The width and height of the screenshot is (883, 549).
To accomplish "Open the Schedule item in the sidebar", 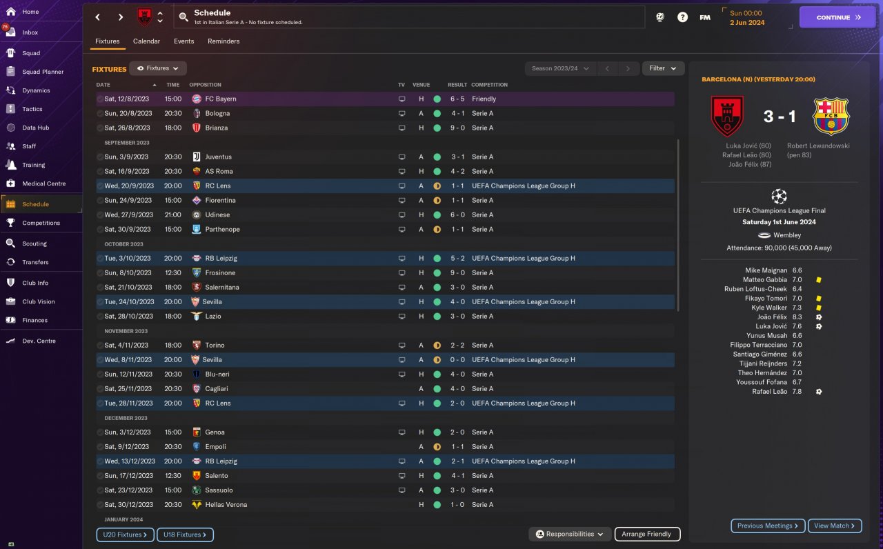I will [x=41, y=204].
